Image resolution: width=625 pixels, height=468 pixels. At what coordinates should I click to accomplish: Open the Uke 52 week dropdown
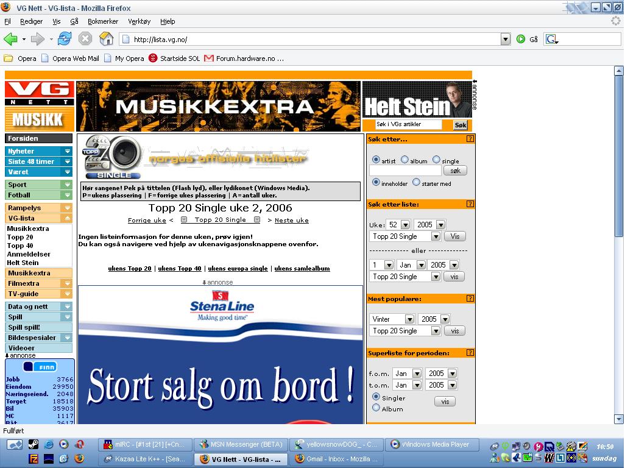point(398,224)
